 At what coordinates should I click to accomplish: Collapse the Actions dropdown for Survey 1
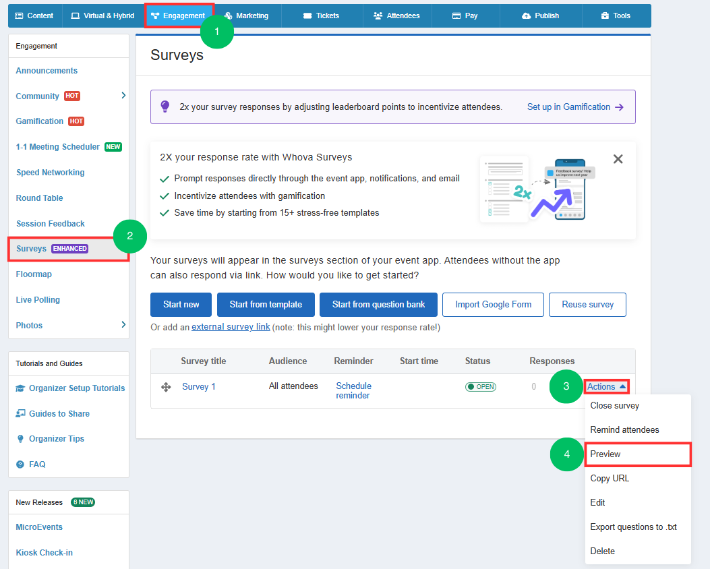[606, 386]
